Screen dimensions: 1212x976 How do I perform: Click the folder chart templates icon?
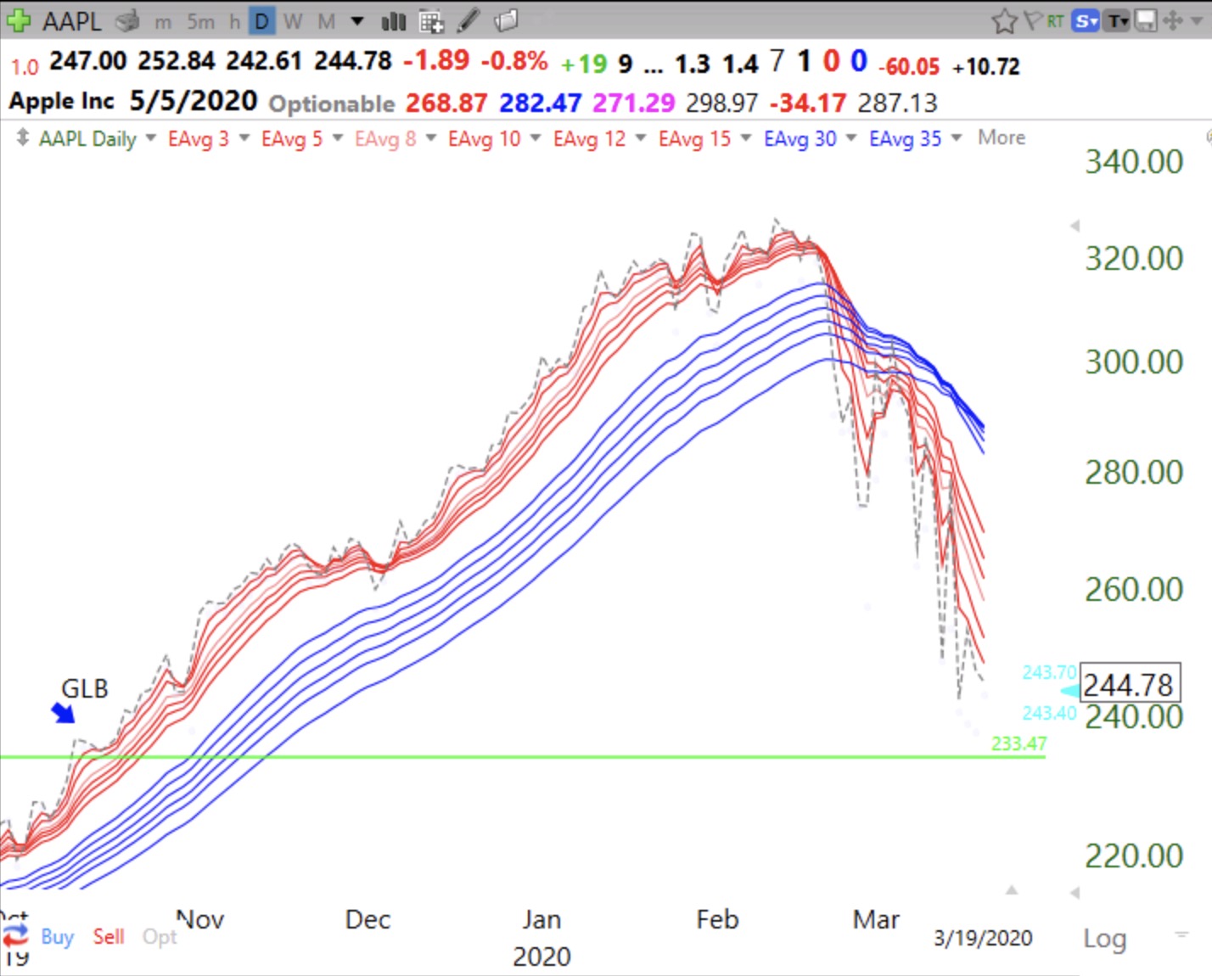click(x=506, y=20)
